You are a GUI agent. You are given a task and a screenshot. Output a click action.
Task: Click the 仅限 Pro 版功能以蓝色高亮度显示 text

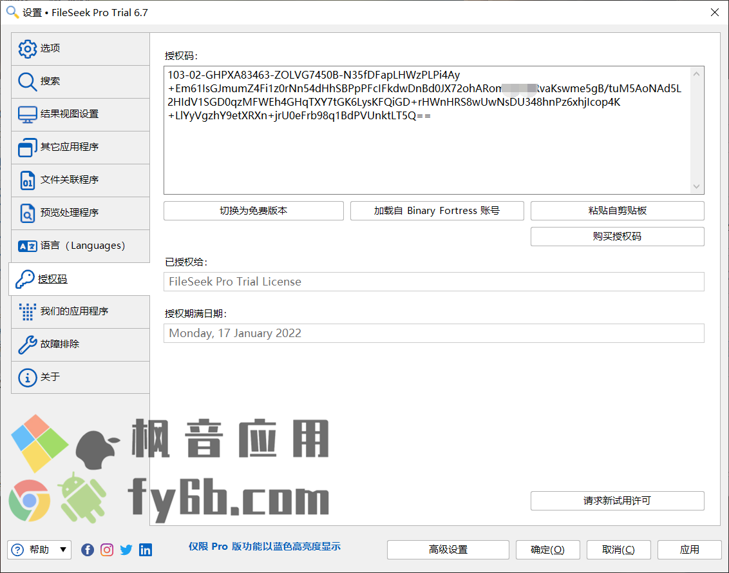pos(265,547)
